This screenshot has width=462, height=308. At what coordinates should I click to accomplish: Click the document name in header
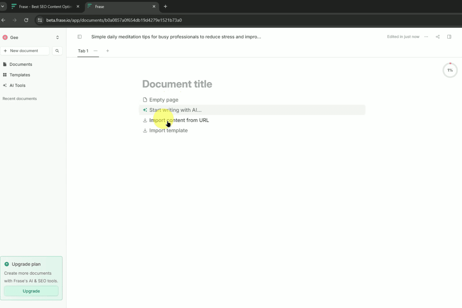coord(176,37)
